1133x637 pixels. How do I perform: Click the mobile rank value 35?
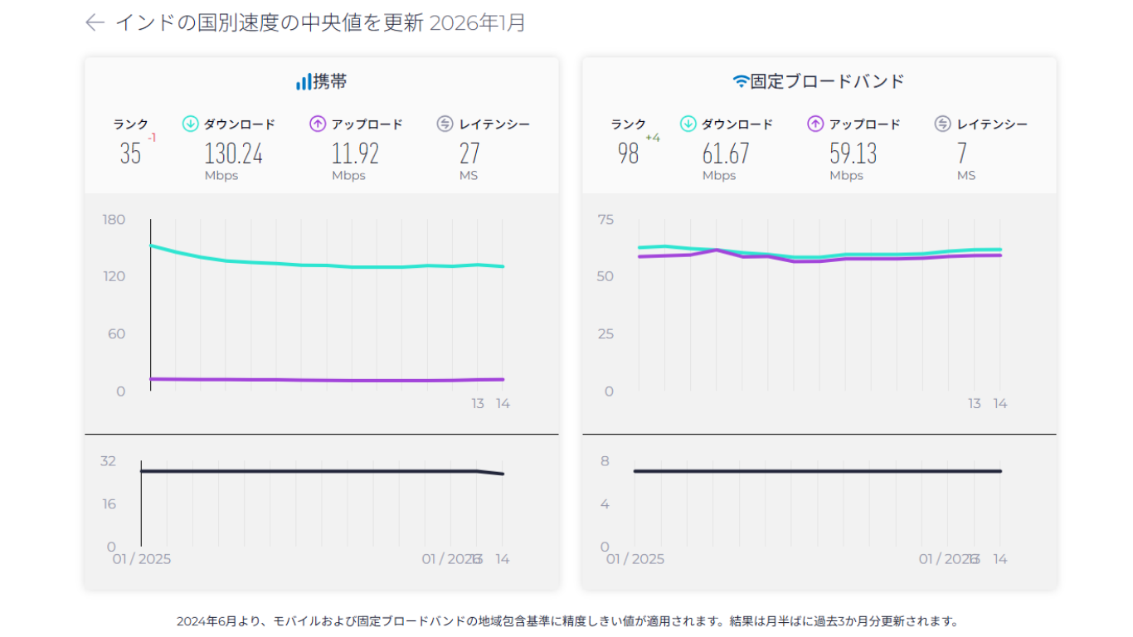click(130, 154)
